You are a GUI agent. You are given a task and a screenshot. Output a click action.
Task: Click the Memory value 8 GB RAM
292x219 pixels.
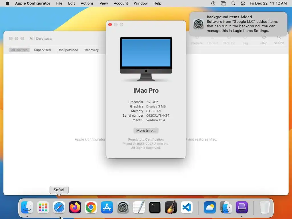(x=154, y=111)
